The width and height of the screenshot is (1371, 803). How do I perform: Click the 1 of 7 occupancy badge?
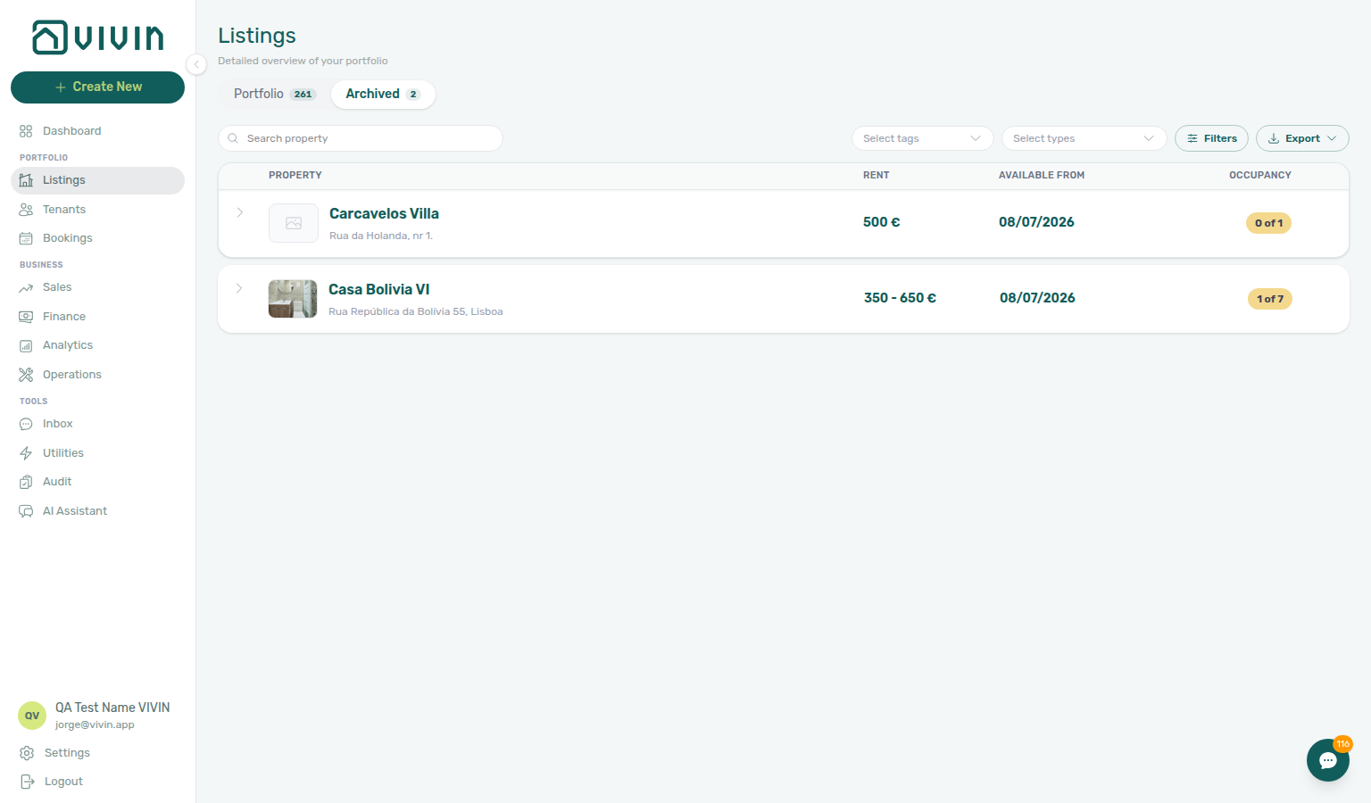tap(1269, 299)
